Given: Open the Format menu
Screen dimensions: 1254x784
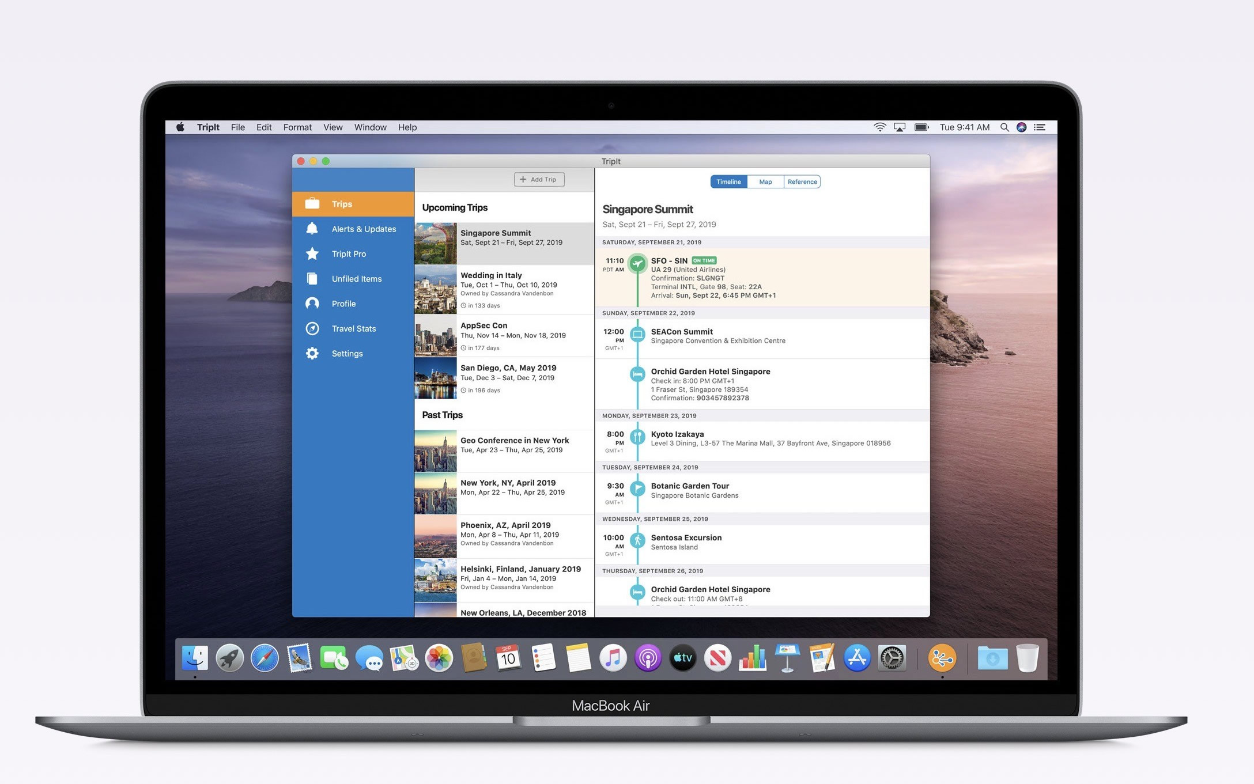Looking at the screenshot, I should [297, 127].
